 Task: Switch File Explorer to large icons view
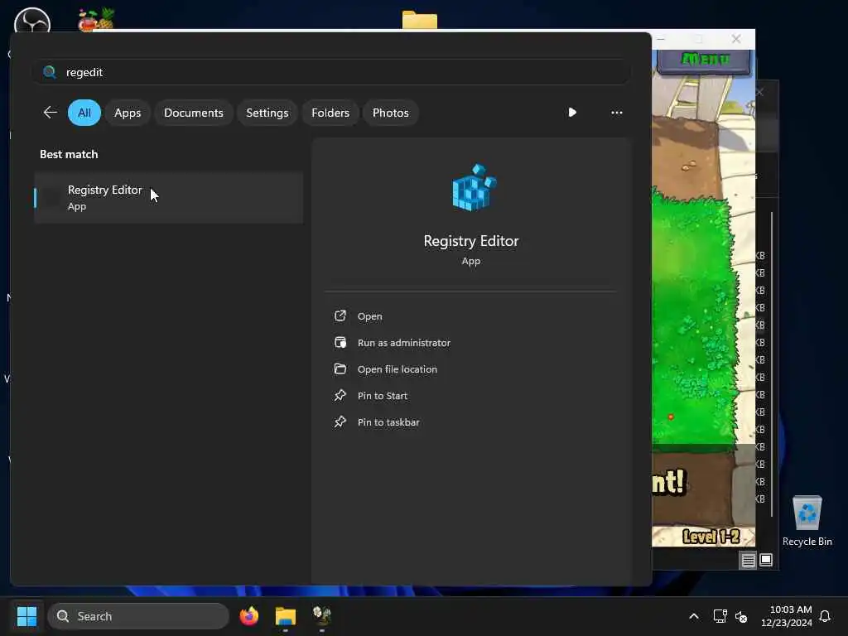tap(766, 560)
